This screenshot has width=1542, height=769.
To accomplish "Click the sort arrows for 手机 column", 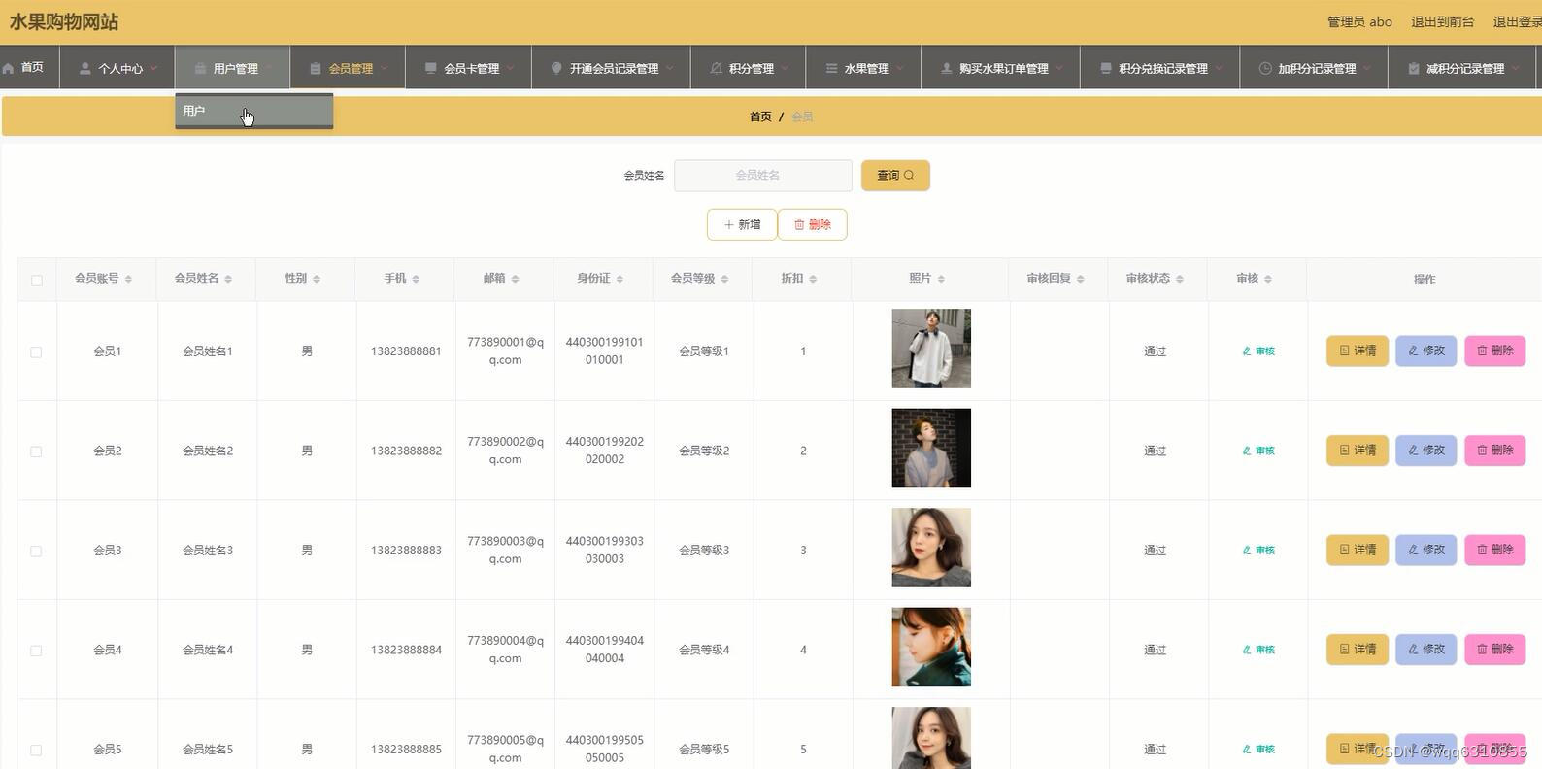I will 416,279.
